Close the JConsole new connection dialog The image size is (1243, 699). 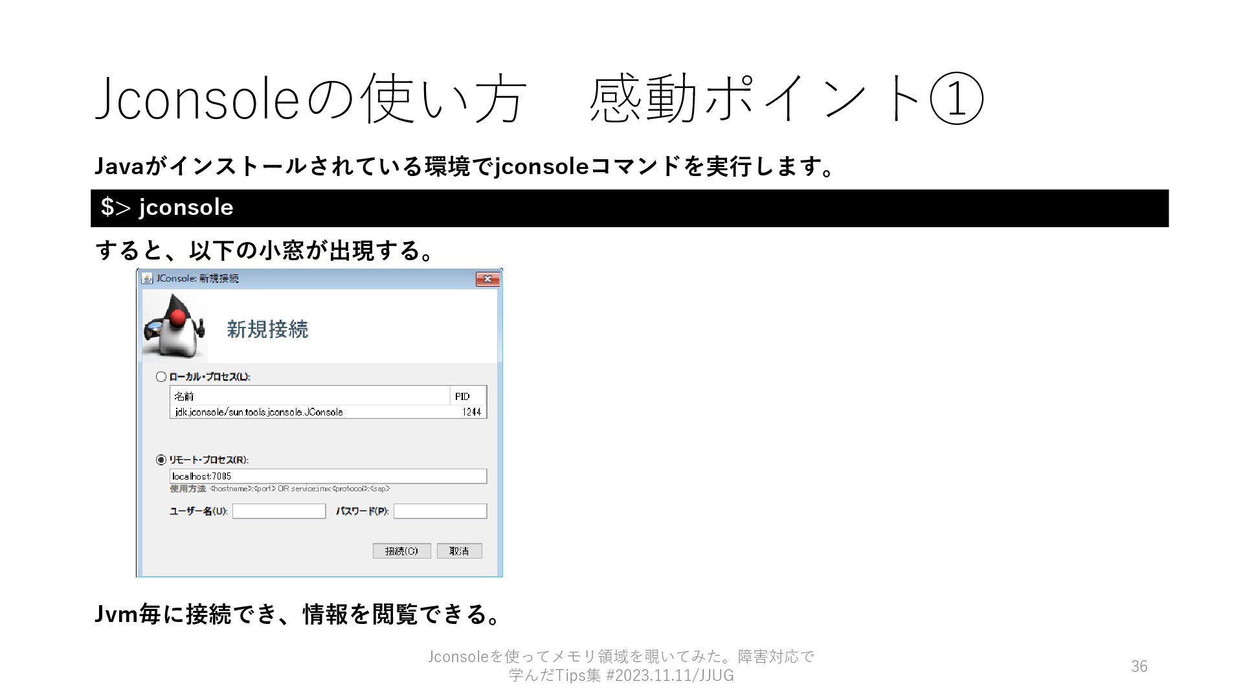click(487, 279)
